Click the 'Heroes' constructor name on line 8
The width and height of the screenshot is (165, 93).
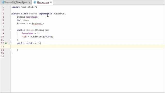pos(30,30)
